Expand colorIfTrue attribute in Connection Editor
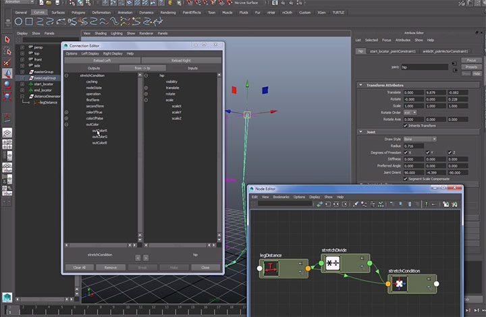Image resolution: width=486 pixels, height=317 pixels. point(66,112)
